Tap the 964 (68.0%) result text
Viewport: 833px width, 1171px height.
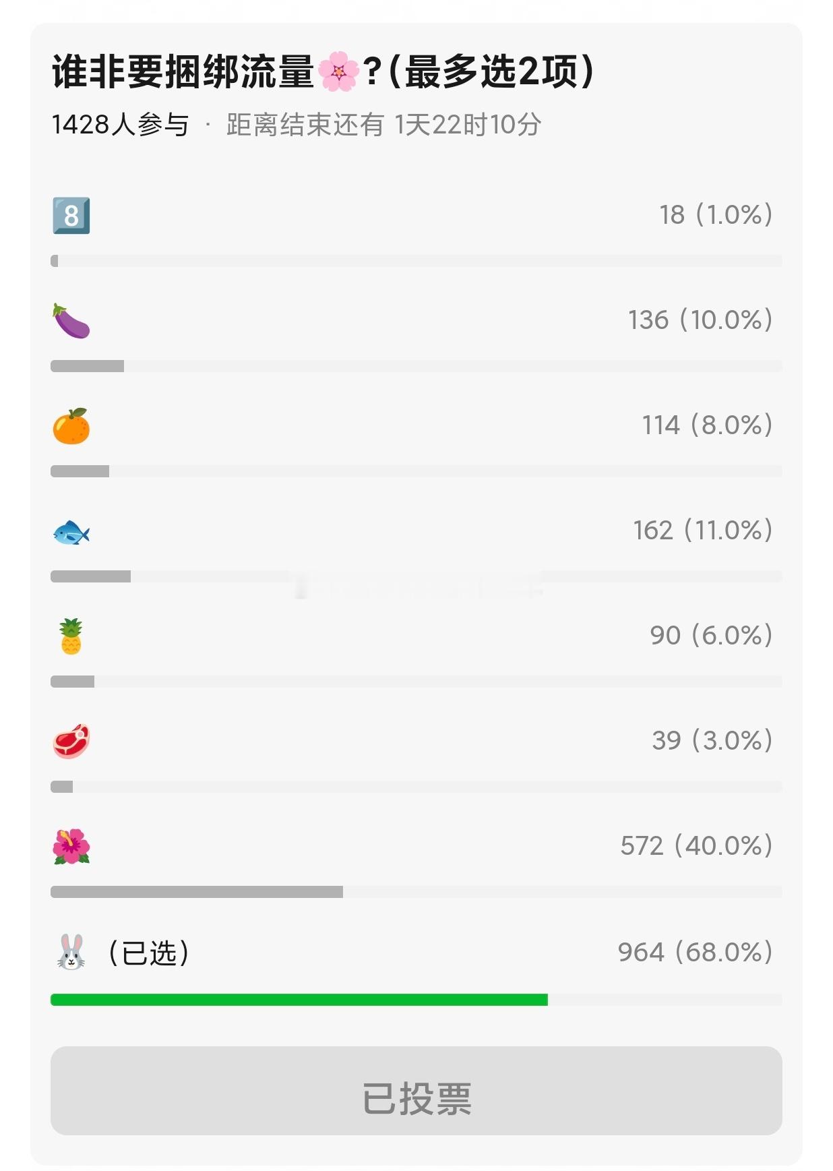coord(695,952)
